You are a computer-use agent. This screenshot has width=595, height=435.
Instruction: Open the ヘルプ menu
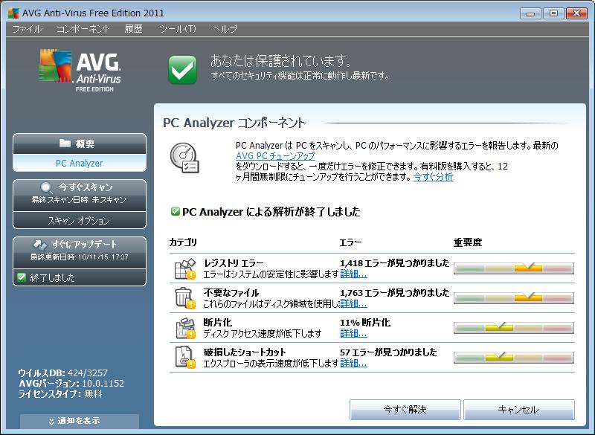(x=225, y=29)
